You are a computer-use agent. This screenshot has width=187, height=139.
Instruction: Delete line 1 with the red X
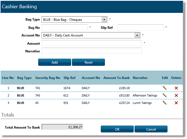176,88
